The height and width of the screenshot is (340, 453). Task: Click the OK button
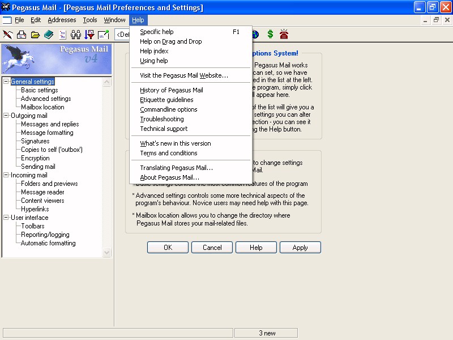[x=168, y=248]
